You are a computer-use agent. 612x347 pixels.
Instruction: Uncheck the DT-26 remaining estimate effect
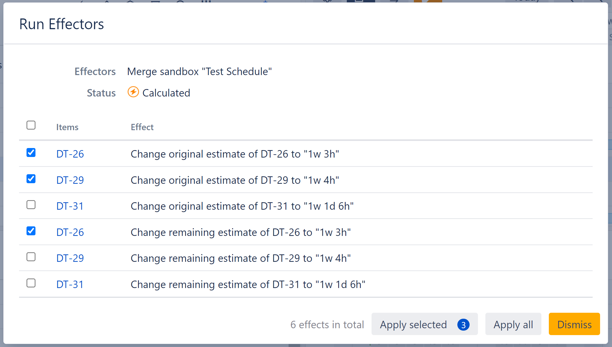pyautogui.click(x=31, y=231)
